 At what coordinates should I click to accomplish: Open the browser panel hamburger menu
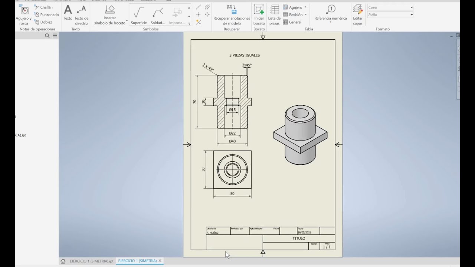pos(55,36)
